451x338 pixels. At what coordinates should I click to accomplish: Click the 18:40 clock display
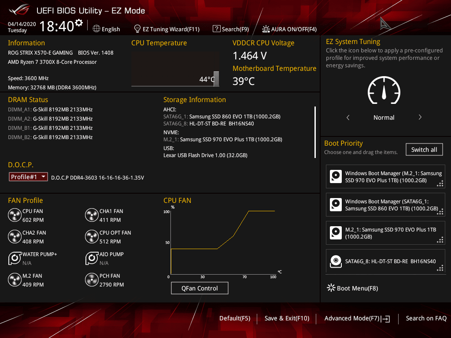point(57,26)
